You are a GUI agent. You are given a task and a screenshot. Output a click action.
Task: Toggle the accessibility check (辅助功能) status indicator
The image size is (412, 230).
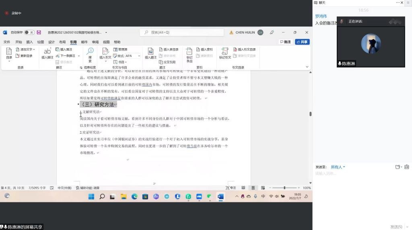tap(87, 188)
